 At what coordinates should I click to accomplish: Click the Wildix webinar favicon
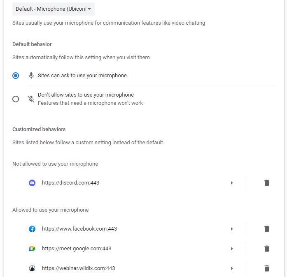point(32,268)
